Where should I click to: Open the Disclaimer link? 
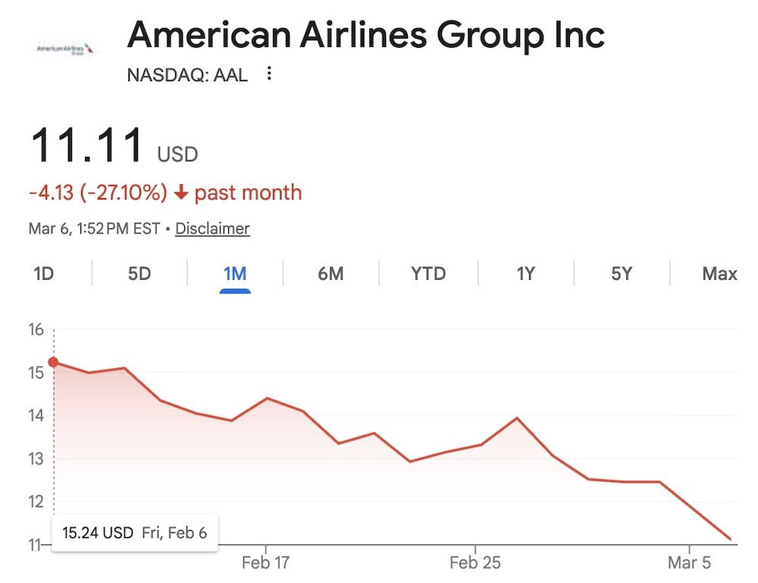pos(212,228)
